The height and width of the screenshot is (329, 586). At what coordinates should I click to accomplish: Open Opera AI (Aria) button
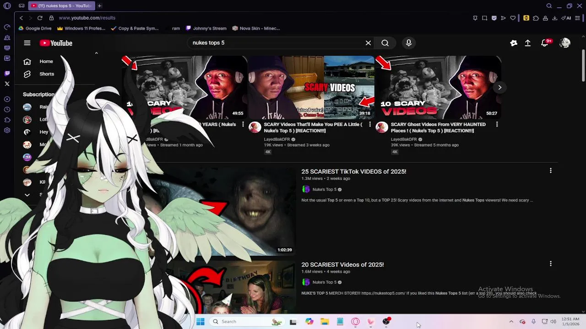tap(566, 18)
